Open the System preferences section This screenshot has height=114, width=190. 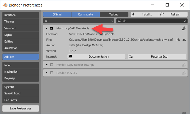coord(21,87)
